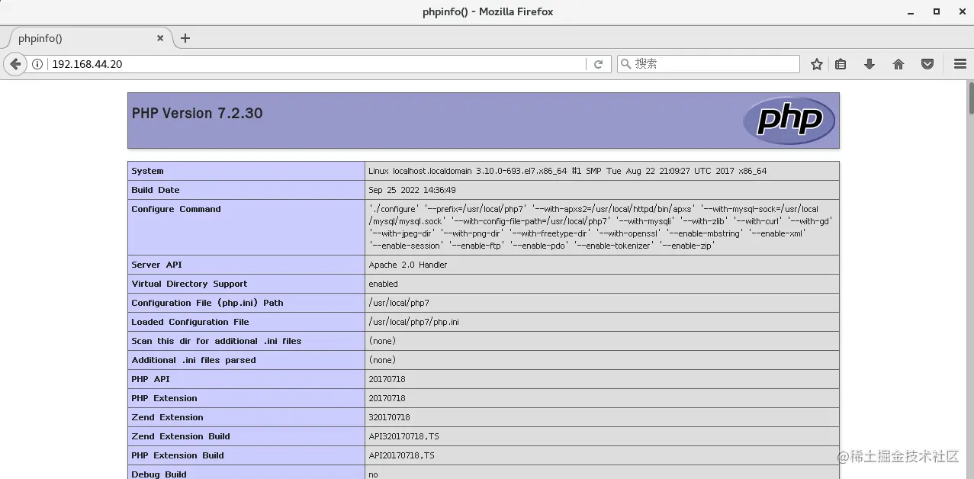The width and height of the screenshot is (974, 479).
Task: Click the 'System' row label
Action: (147, 171)
